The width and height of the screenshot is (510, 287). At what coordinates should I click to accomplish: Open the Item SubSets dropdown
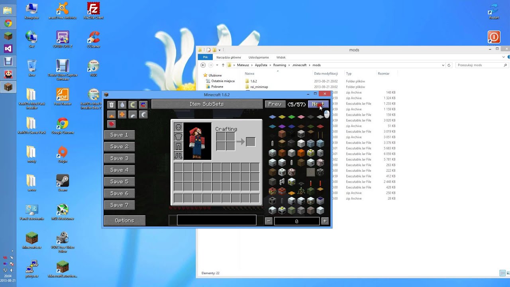(x=207, y=104)
